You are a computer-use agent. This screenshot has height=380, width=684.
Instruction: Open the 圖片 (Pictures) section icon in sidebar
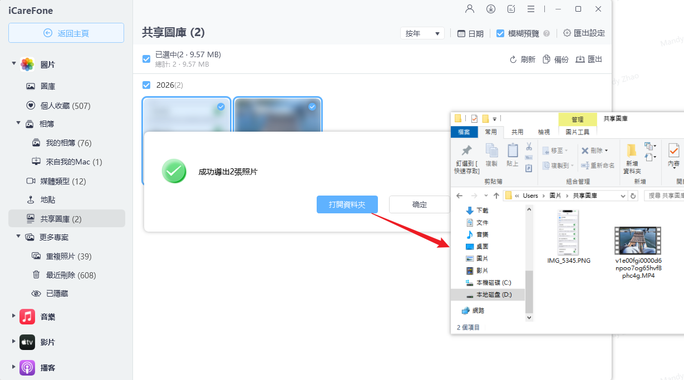pyautogui.click(x=27, y=64)
